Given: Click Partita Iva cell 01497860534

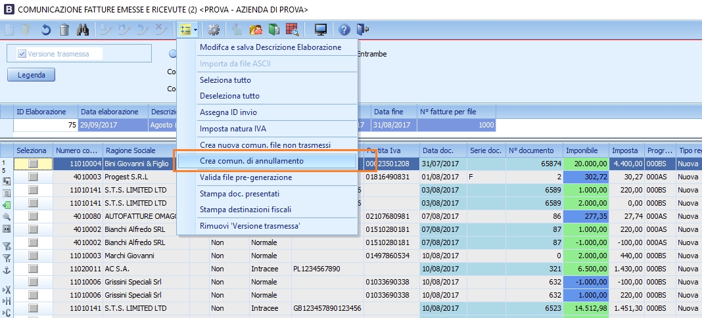Looking at the screenshot, I should pyautogui.click(x=391, y=256).
